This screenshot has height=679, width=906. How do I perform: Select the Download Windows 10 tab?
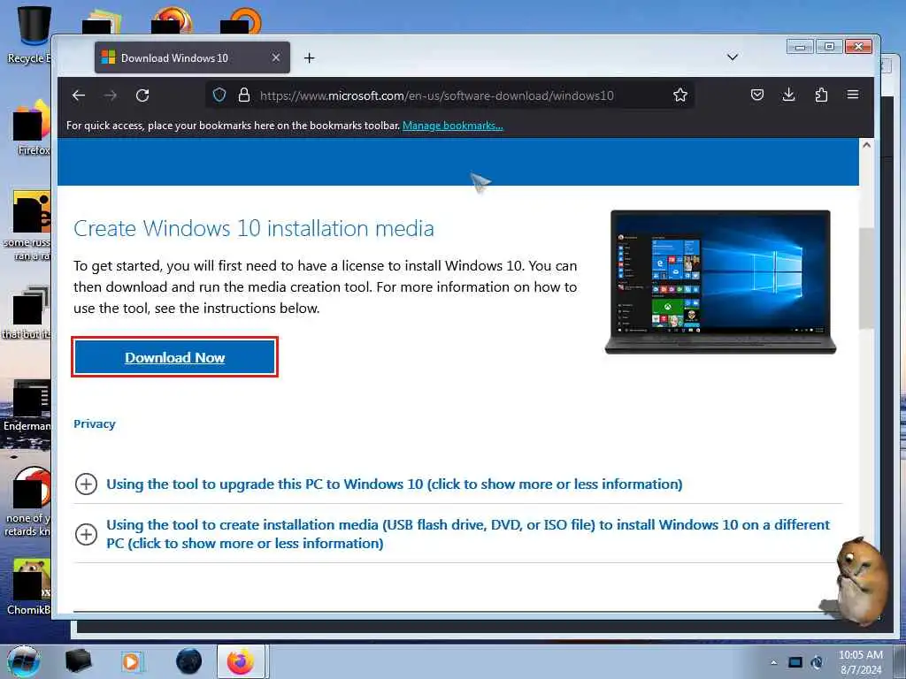192,57
